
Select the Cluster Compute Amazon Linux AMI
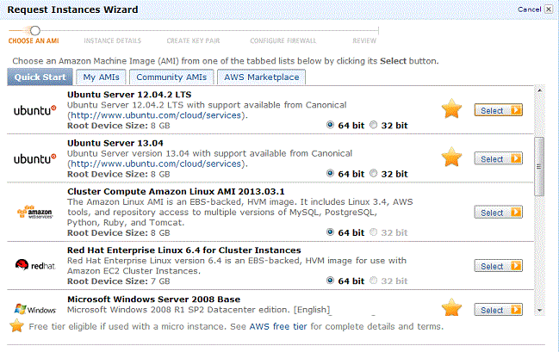coord(498,213)
